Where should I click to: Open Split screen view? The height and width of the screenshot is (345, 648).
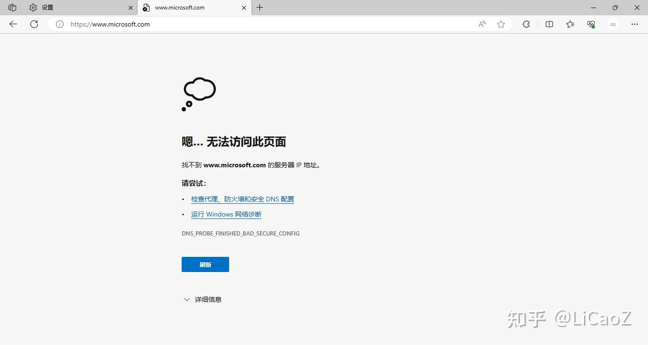549,24
